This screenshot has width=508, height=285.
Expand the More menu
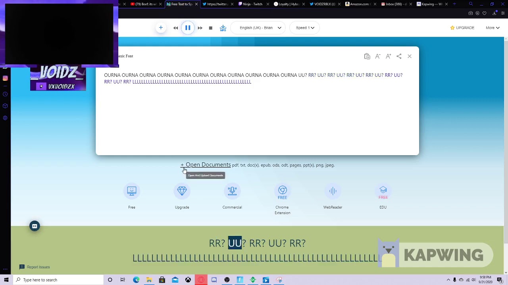493,28
